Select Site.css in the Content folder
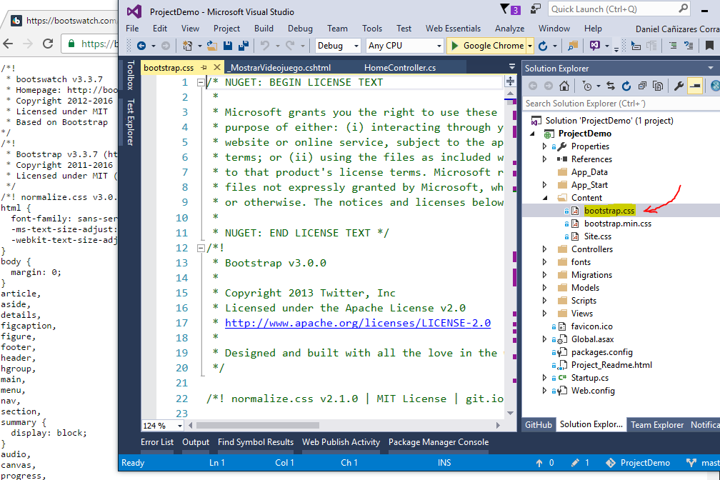Image resolution: width=720 pixels, height=480 pixels. click(597, 236)
